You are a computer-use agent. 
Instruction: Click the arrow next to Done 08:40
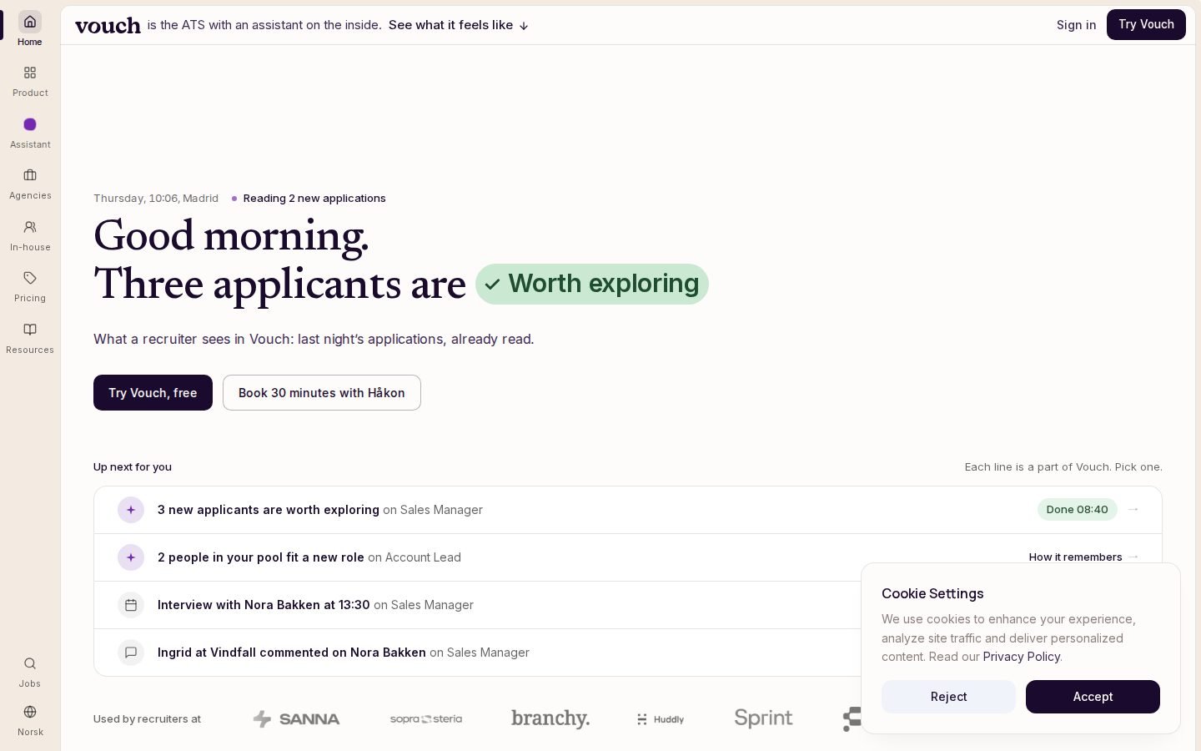click(1133, 509)
